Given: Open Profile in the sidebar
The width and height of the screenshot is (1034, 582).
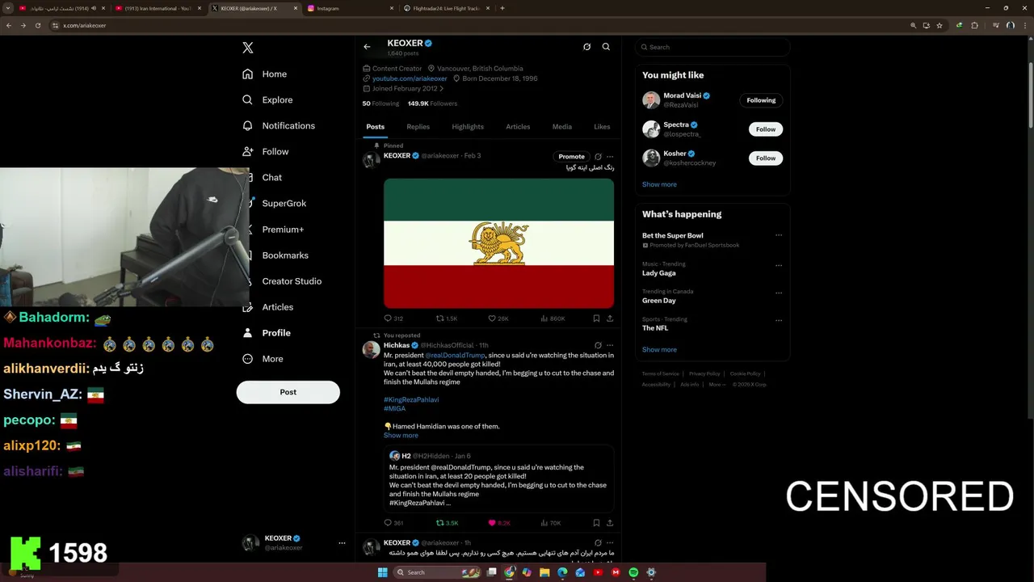Looking at the screenshot, I should click(266, 332).
